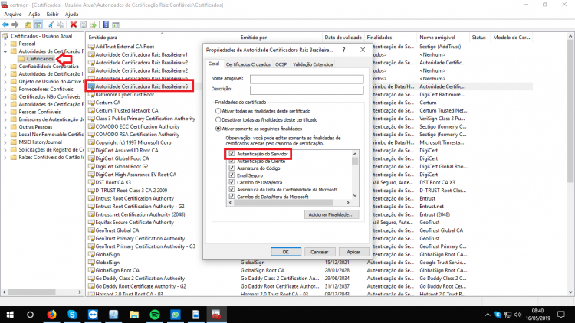Select 'Desativar todas as finalidades deste certificado'
Screen dimensions: 575x323
[219, 119]
